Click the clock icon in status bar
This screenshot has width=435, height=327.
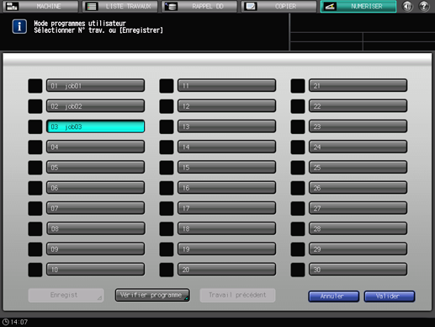6,322
